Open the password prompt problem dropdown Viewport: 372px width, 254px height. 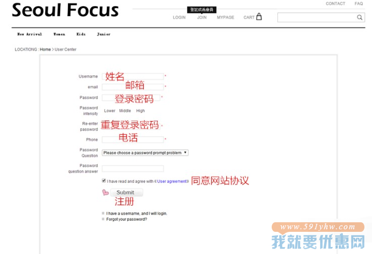(145, 153)
